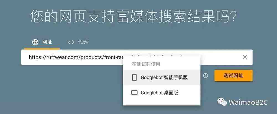Switch to the 网址 tab
This screenshot has width=277, height=114.
click(42, 42)
